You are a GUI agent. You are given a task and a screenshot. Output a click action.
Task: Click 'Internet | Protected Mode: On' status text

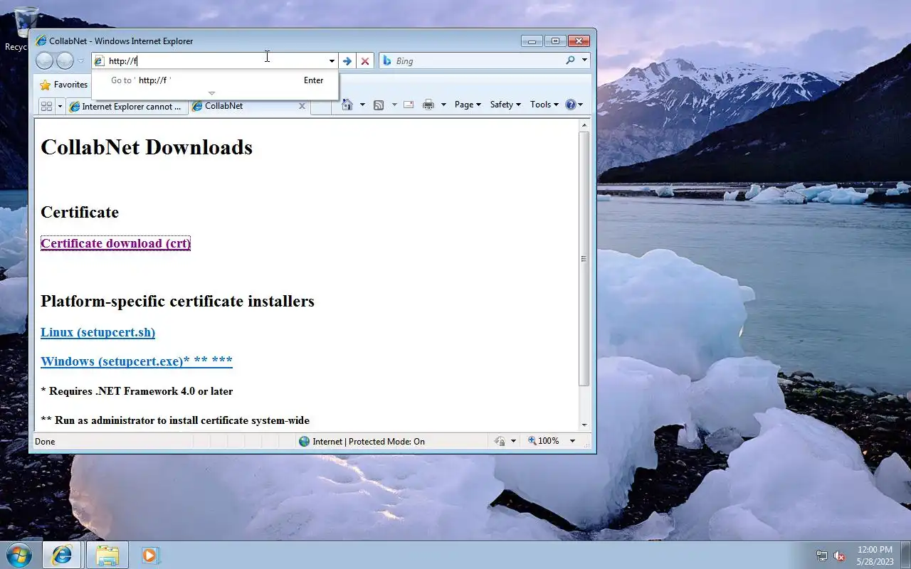point(369,442)
